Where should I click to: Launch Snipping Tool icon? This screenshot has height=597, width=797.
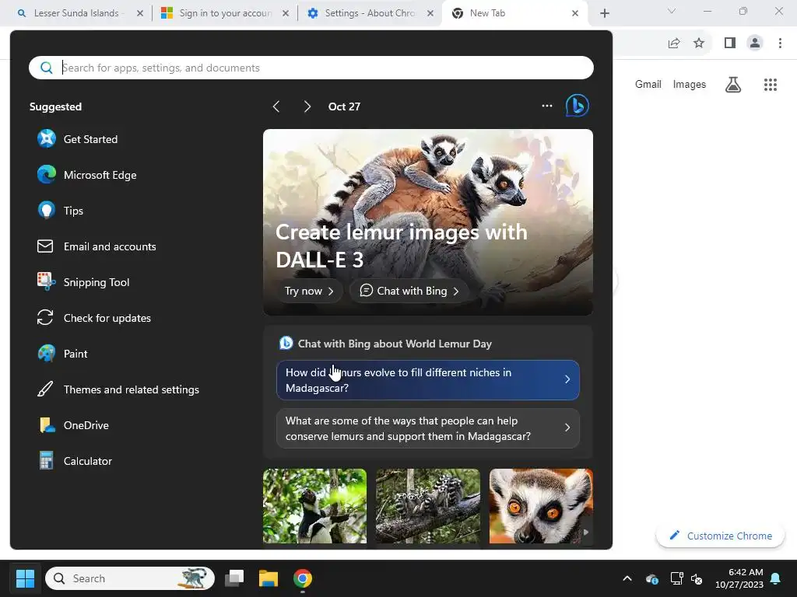point(46,281)
